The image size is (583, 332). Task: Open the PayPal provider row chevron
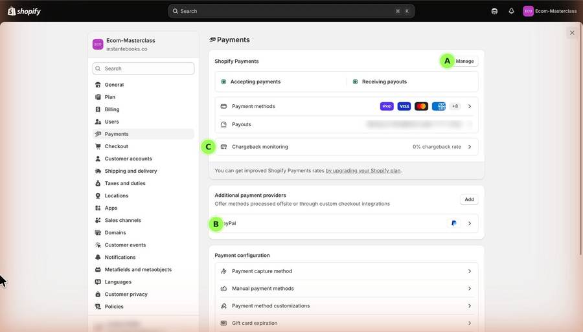[x=470, y=223]
